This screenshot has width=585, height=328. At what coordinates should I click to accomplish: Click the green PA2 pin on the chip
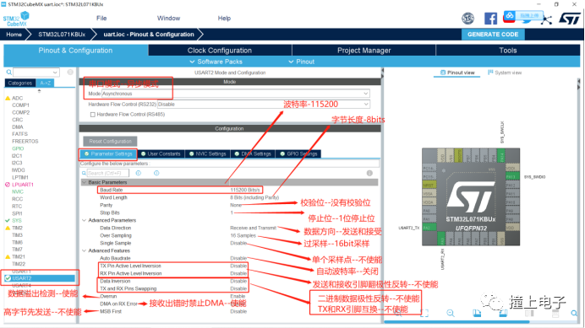pos(429,228)
